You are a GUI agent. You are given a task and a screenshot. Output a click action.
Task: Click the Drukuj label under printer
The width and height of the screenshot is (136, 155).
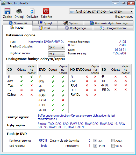tap(19, 17)
